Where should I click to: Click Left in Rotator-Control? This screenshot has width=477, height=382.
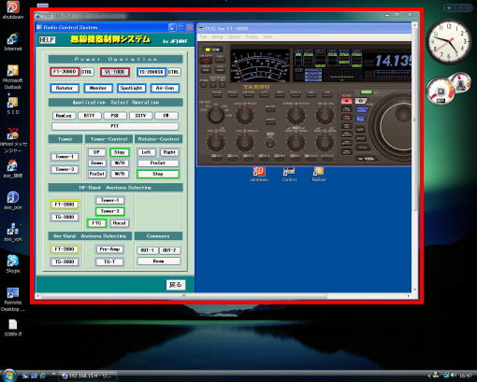click(146, 152)
